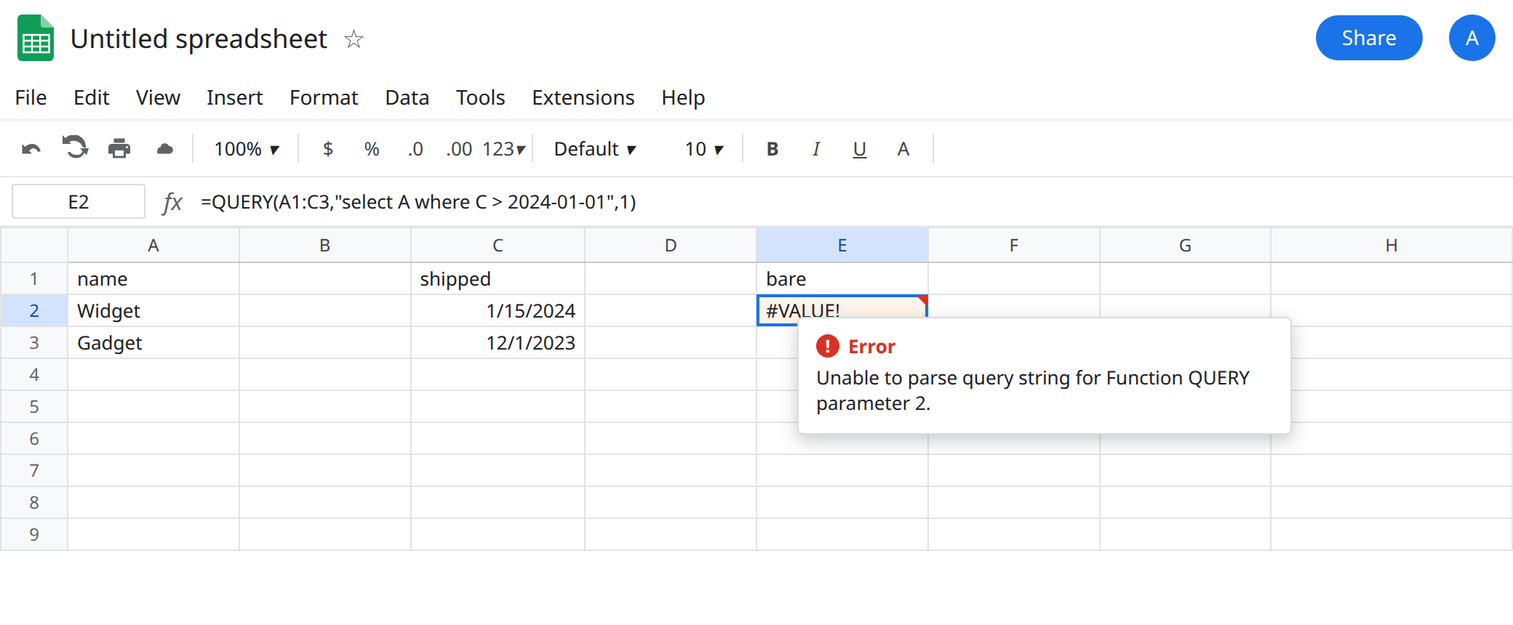Format as percent with the % icon
The width and height of the screenshot is (1513, 625).
coord(372,149)
